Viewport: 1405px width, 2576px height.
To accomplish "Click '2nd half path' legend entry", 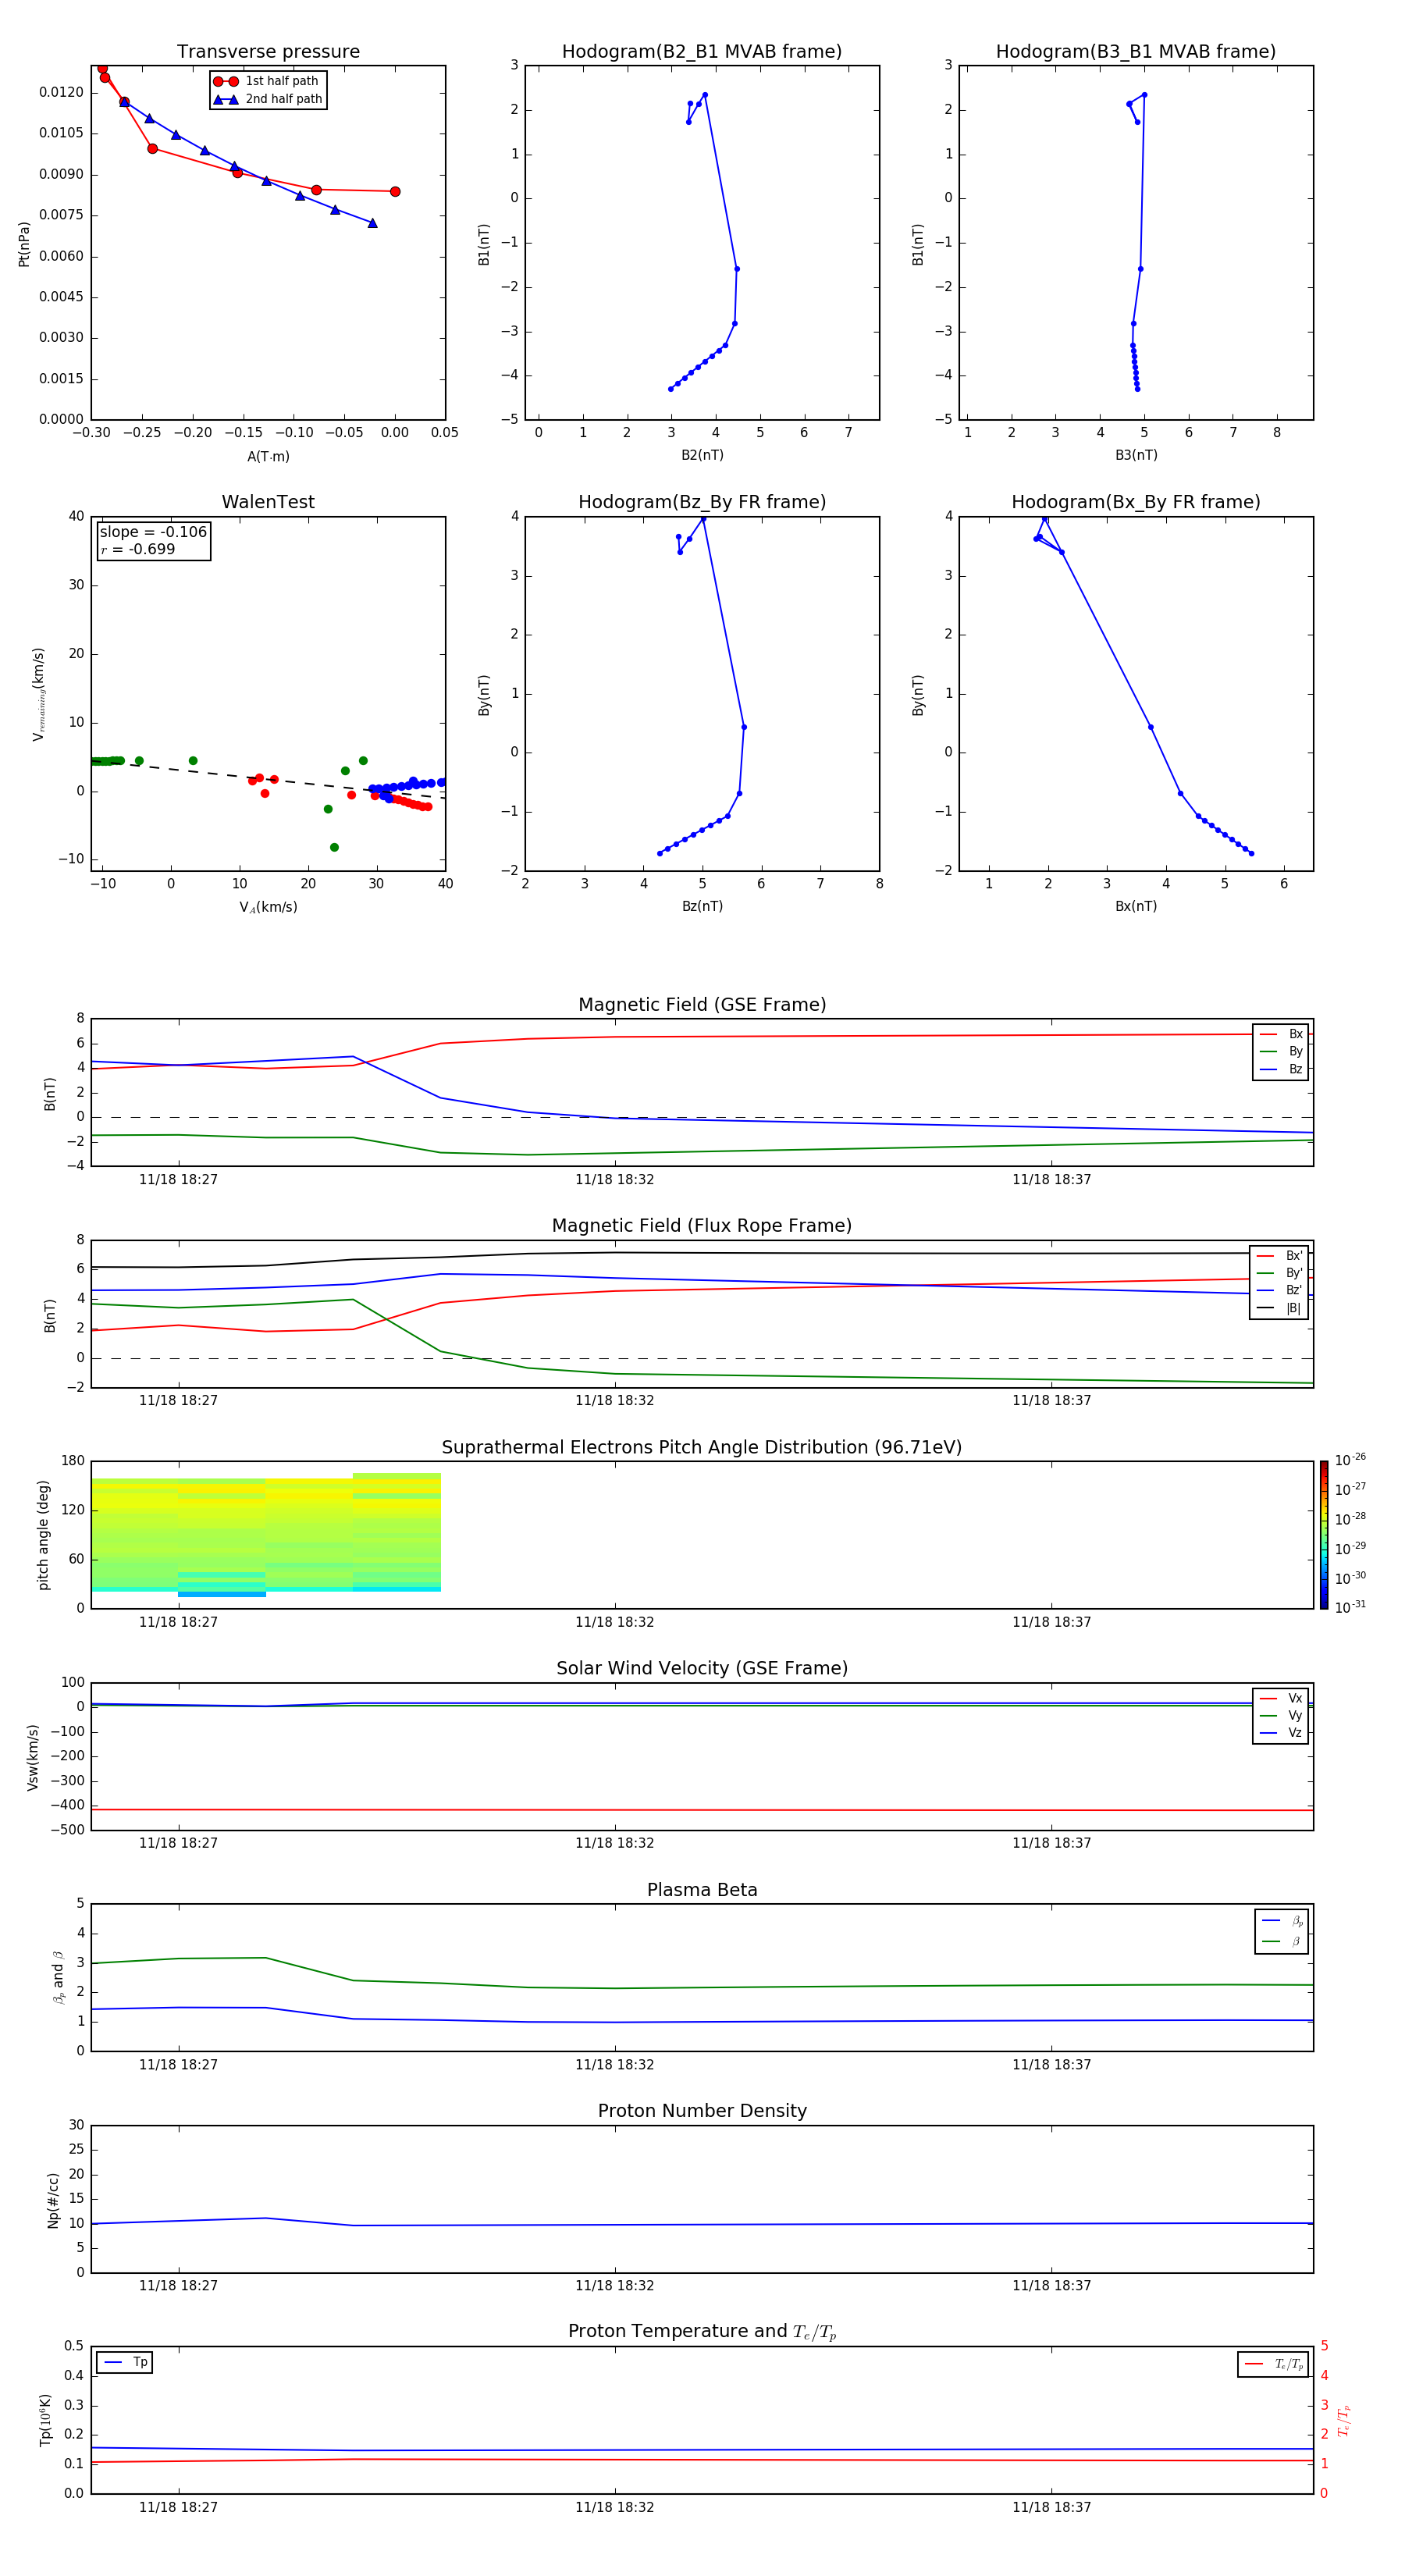I will (x=268, y=99).
